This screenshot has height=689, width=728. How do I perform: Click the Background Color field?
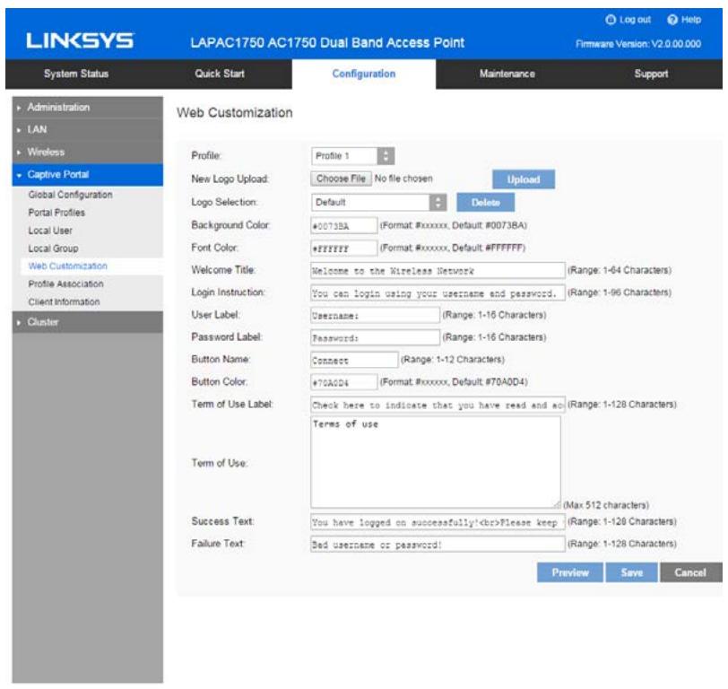pos(344,226)
